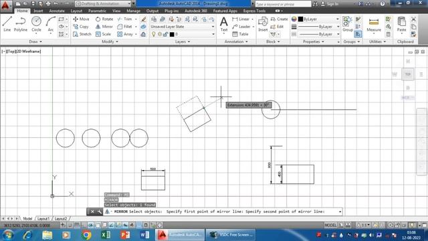Click the Erase tool in Modify panel
428x241 pixels.
[143, 19]
